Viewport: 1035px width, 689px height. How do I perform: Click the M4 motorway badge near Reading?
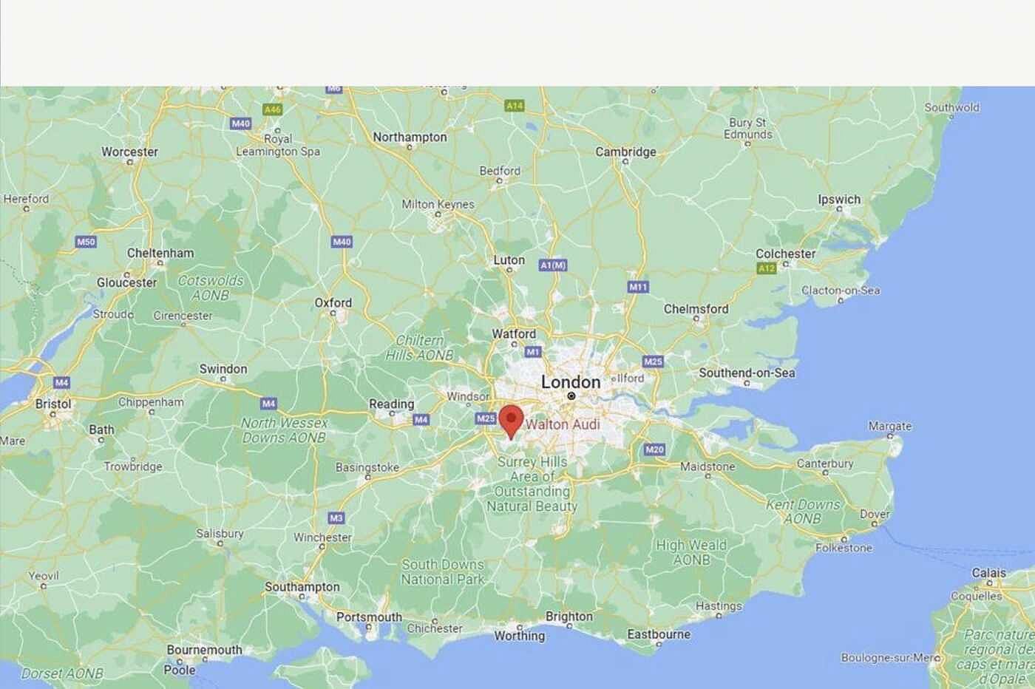[x=421, y=420]
